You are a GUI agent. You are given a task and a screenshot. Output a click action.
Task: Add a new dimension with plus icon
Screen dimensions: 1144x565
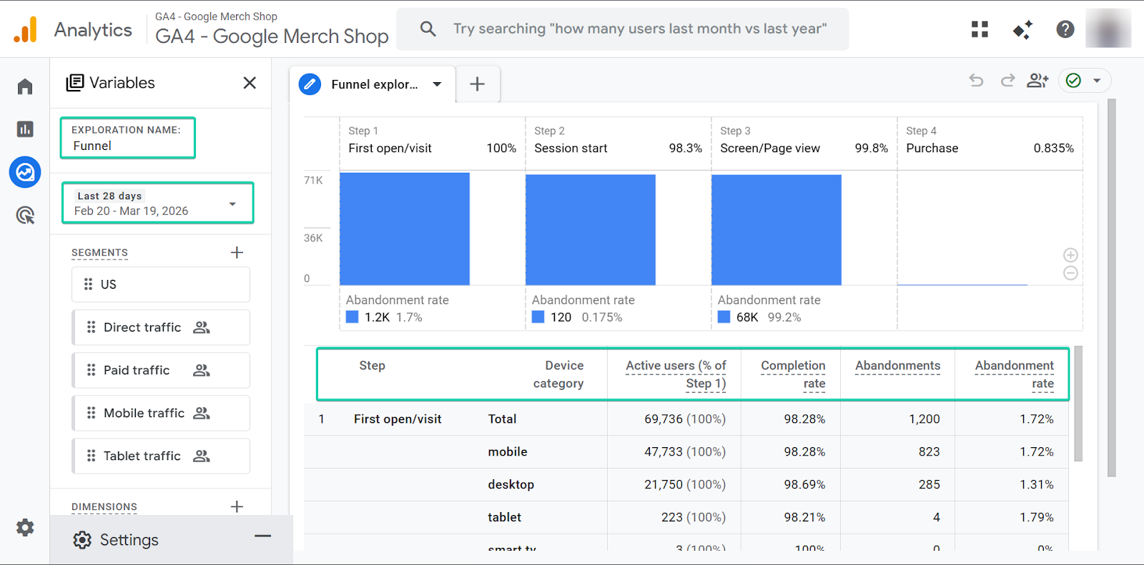point(237,506)
